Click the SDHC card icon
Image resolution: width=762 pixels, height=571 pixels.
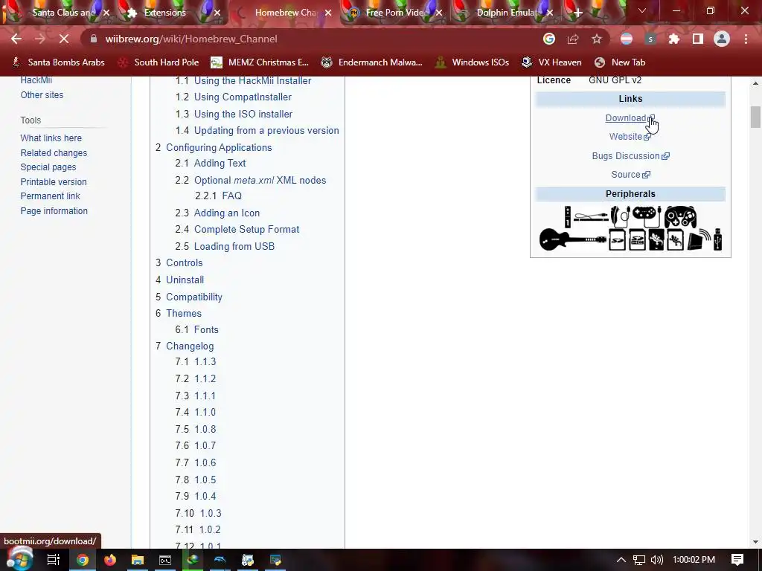(x=637, y=240)
